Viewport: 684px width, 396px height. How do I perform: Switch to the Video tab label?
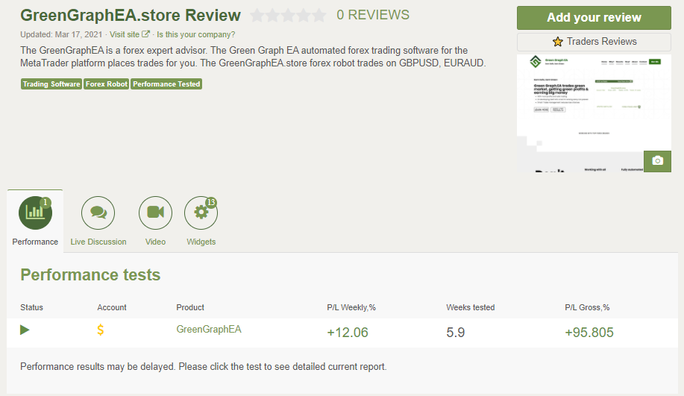tap(155, 242)
